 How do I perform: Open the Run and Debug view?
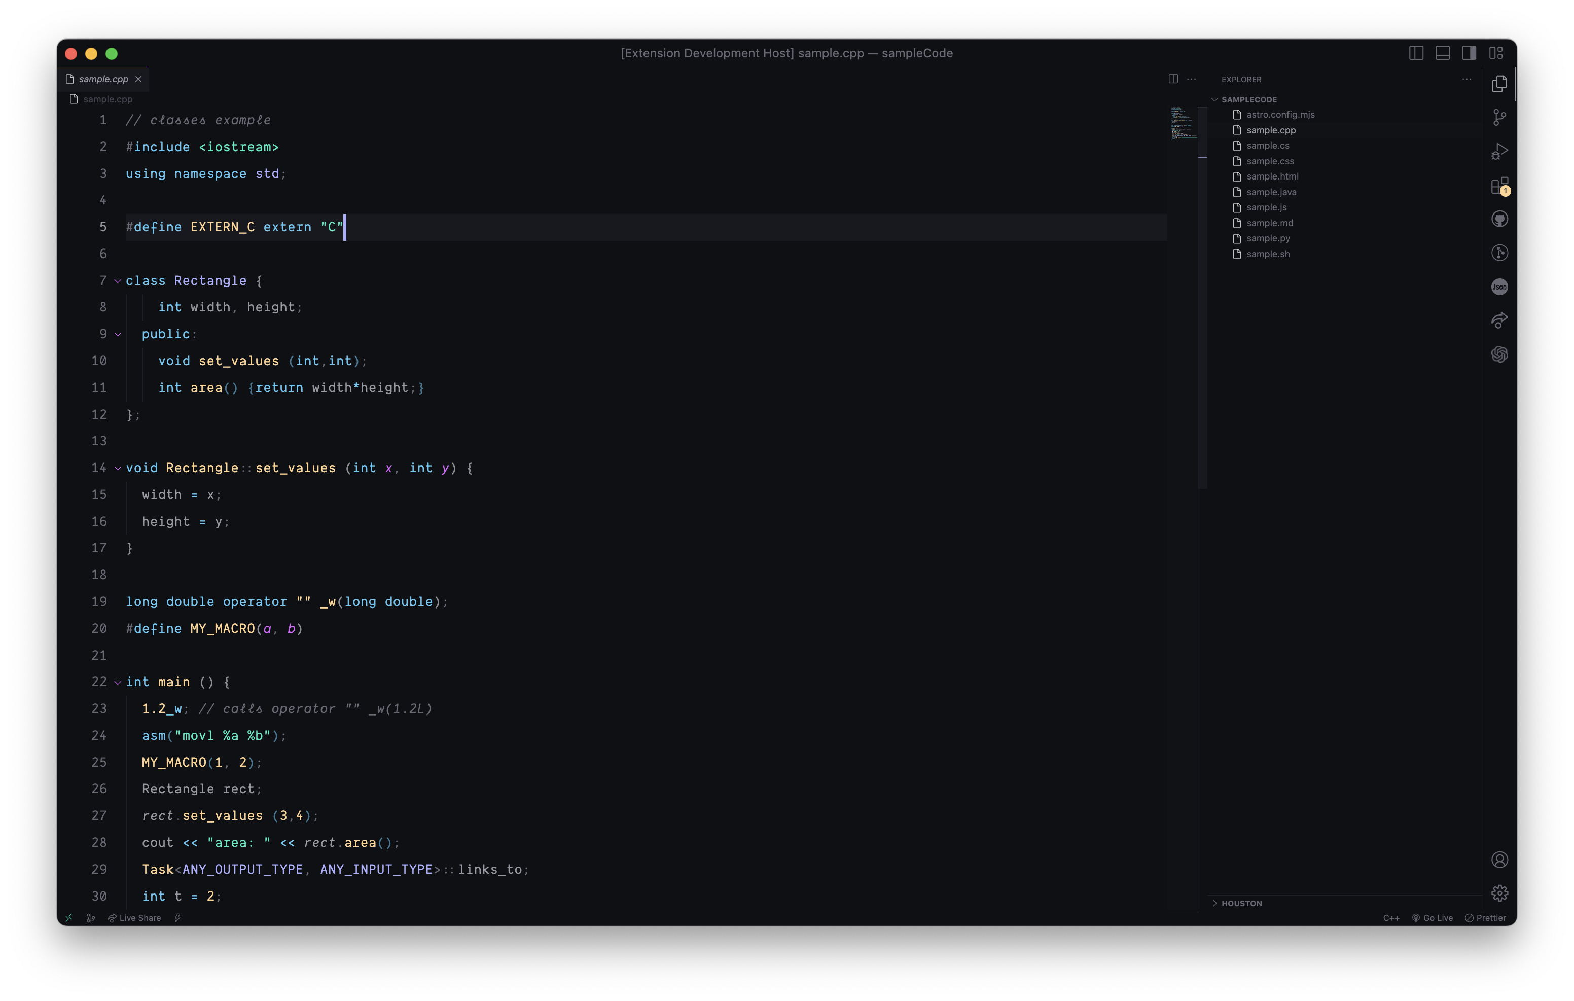[x=1499, y=152]
